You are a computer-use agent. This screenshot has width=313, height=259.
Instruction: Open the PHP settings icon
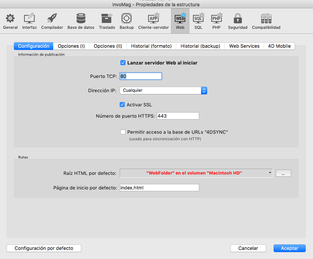pos(216,18)
